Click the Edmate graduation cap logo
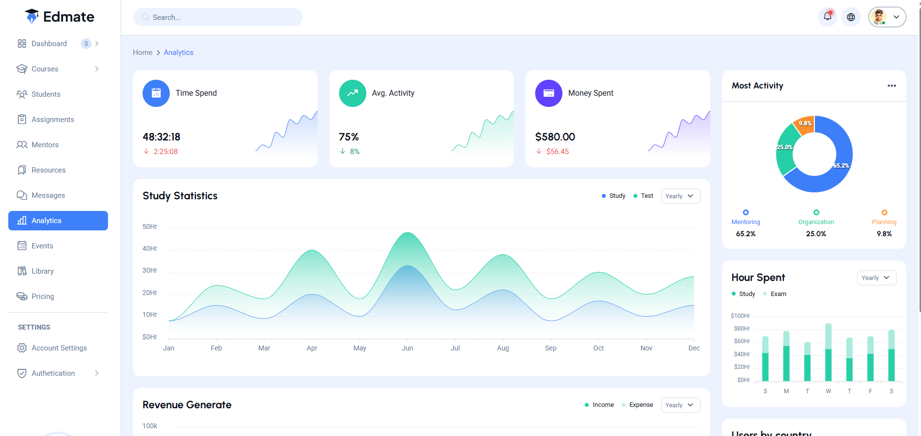This screenshot has width=921, height=436. tap(32, 17)
